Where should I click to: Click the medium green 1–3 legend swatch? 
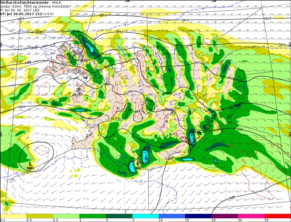pos(93,216)
